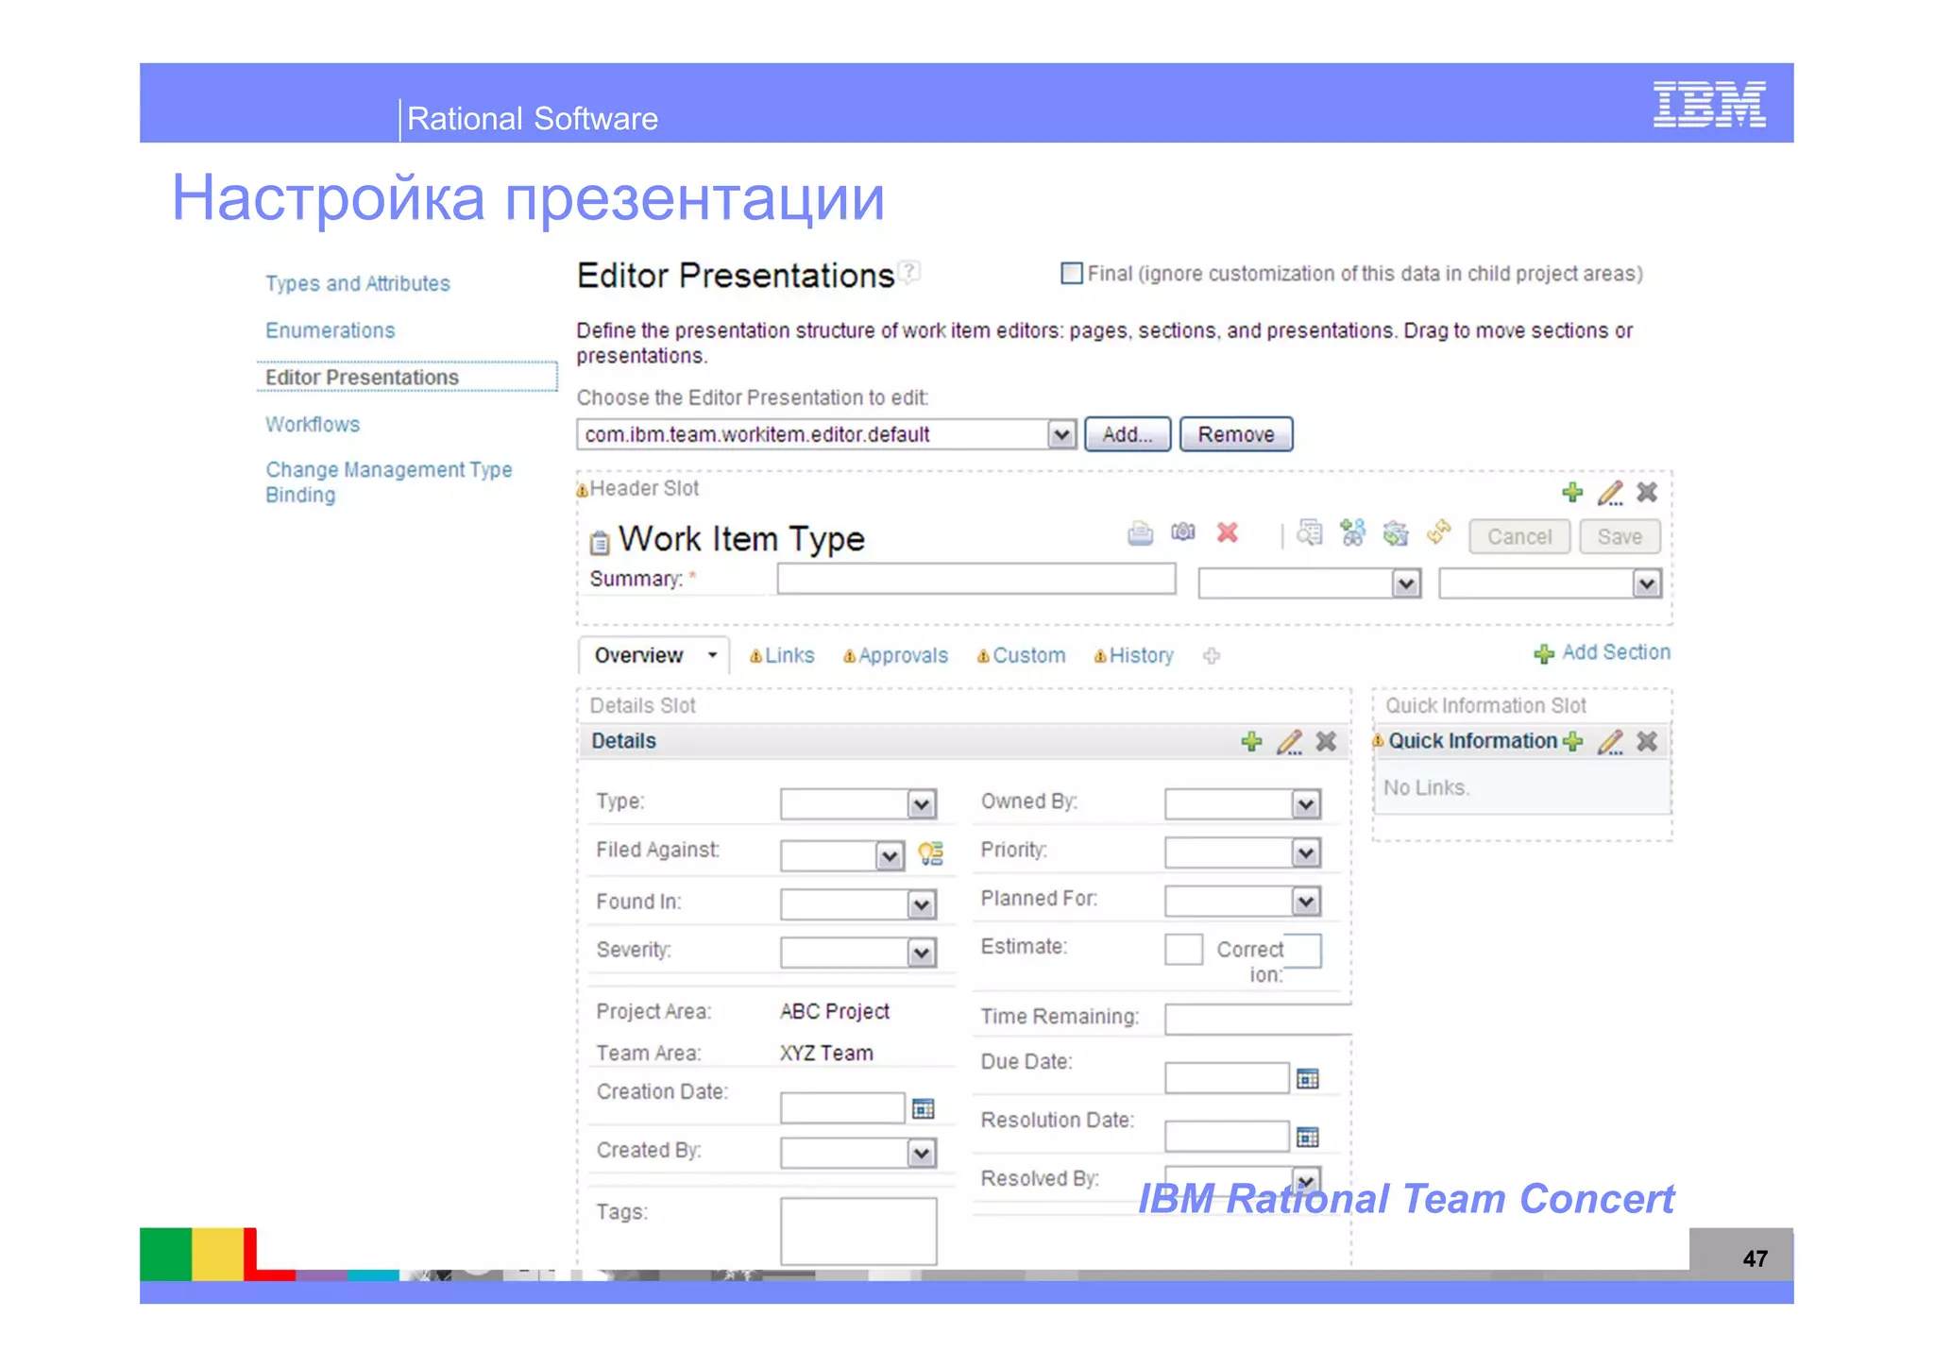
Task: Open the Due Date calendar picker
Action: tap(1307, 1078)
